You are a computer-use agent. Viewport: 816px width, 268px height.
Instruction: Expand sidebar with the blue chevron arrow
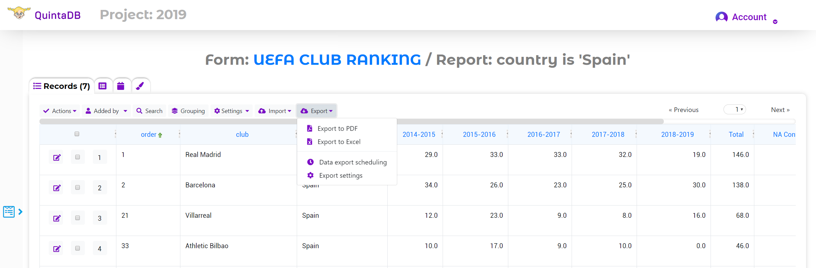tap(21, 211)
